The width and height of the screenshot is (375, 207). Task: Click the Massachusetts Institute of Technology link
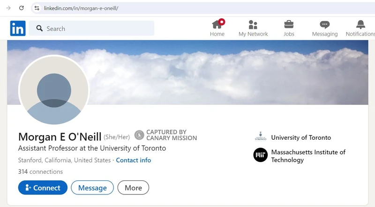(x=308, y=156)
